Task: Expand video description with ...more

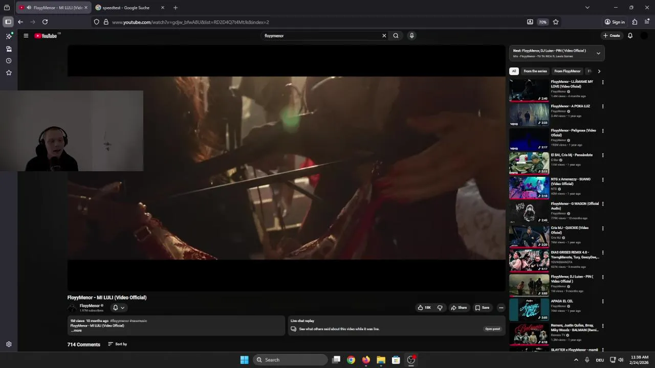Action: (76, 331)
